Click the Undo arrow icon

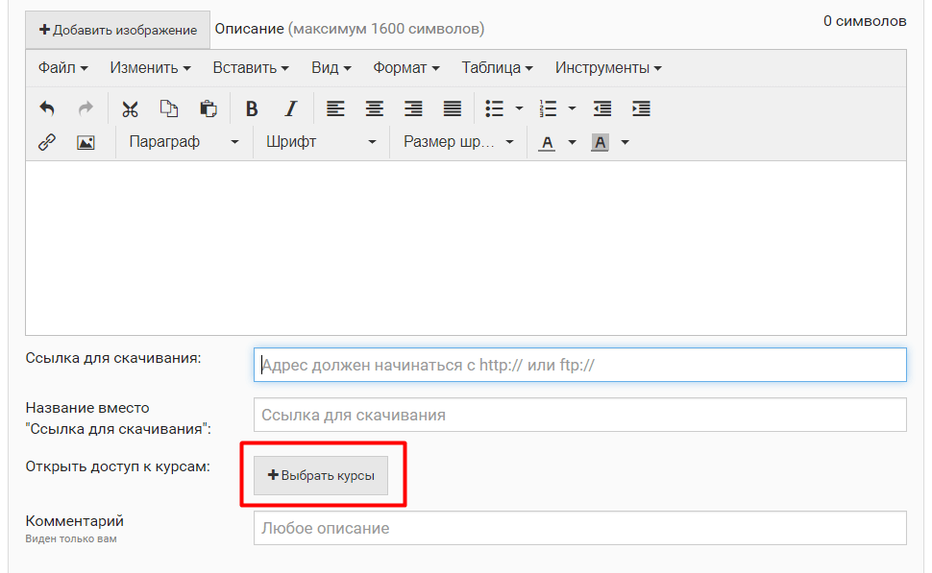47,108
